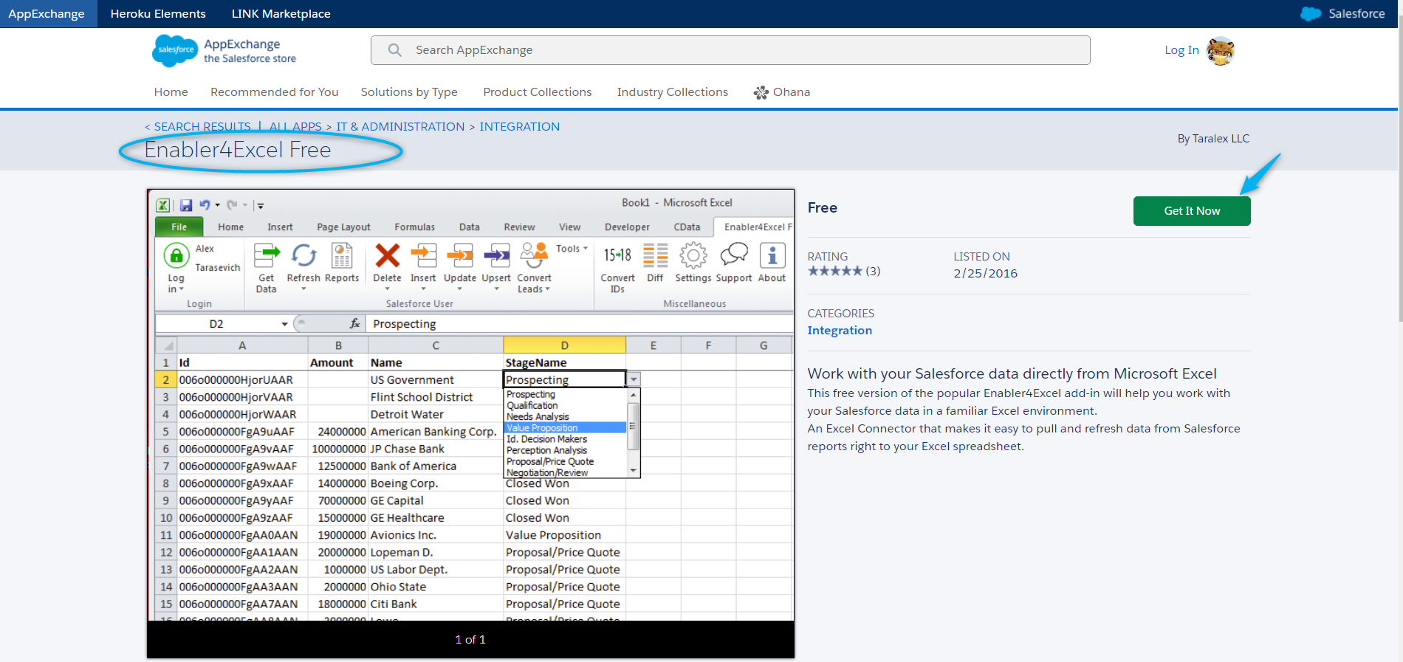Click the Search AppExchange input field
Screen dimensions: 1403x662
[x=730, y=50]
